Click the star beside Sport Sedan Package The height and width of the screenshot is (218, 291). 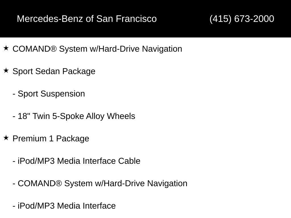[6, 70]
